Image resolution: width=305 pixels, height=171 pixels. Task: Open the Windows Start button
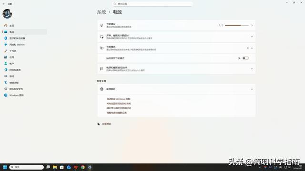point(5,167)
